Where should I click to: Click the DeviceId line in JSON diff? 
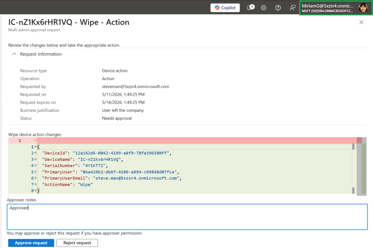(x=107, y=153)
